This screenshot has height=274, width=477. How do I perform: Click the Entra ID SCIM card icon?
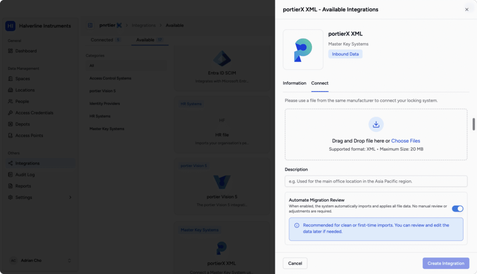pyautogui.click(x=222, y=58)
